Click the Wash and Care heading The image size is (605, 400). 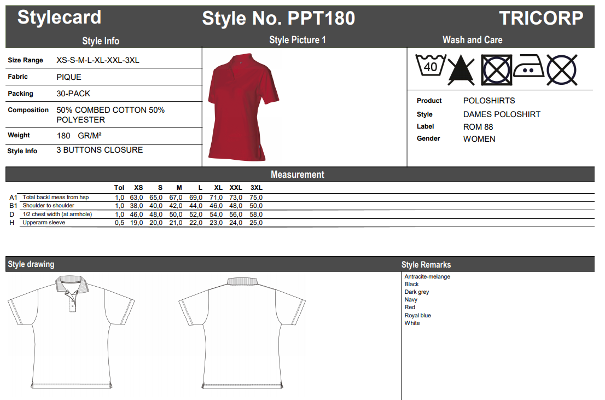coord(472,40)
